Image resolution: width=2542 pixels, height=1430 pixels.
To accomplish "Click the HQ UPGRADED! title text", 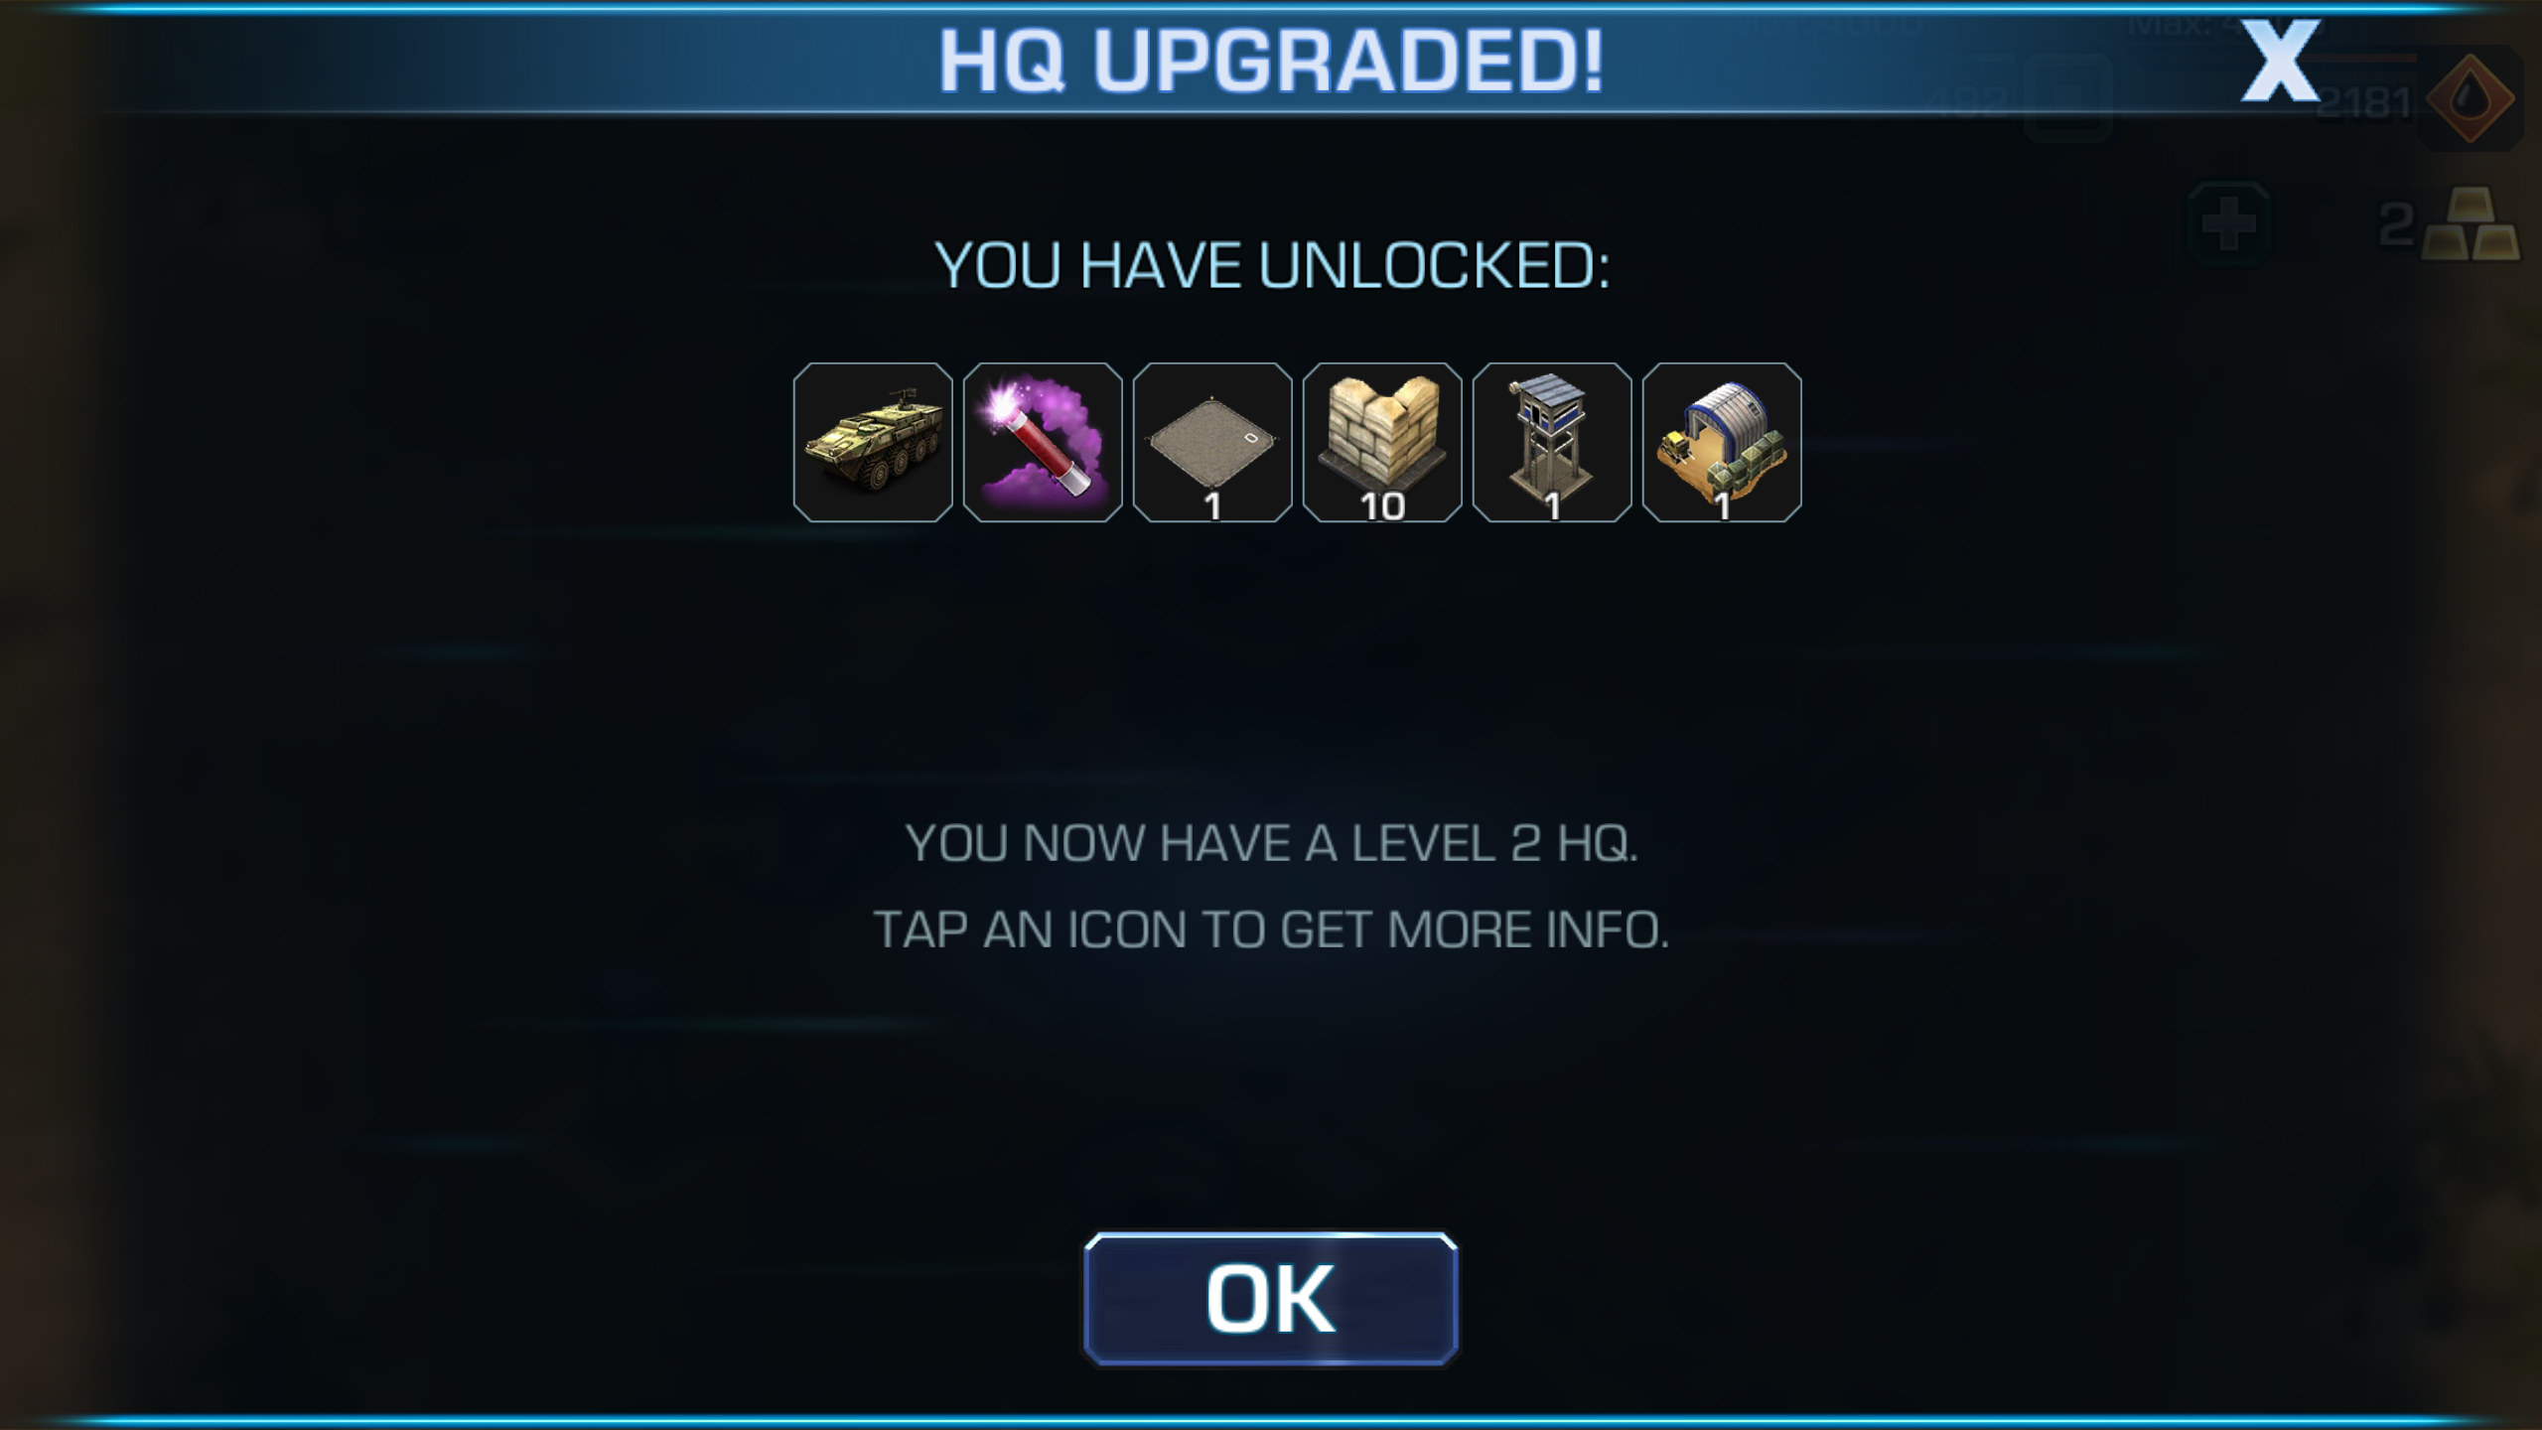I will (x=1271, y=62).
